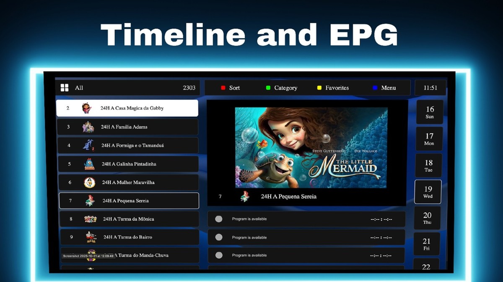This screenshot has height=282, width=503.
Task: Click the Mulher Maravilha channel logo
Action: click(x=89, y=183)
